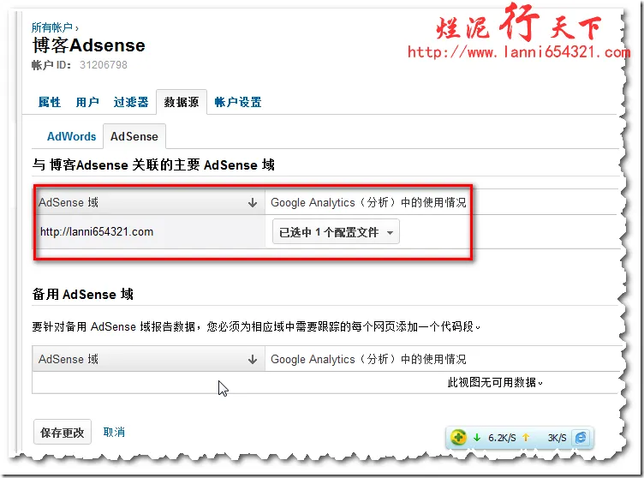
Task: Open the 所有帐户 breadcrumb link
Action: [51, 27]
